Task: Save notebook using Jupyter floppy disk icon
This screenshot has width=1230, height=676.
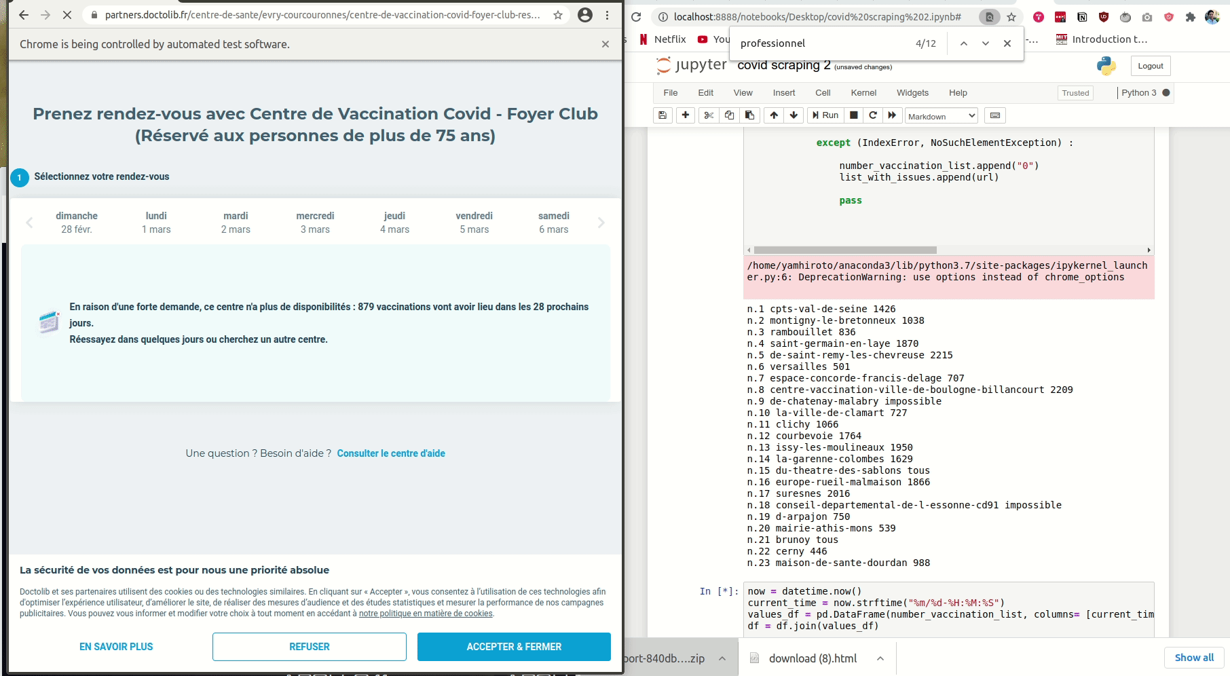Action: pos(663,115)
